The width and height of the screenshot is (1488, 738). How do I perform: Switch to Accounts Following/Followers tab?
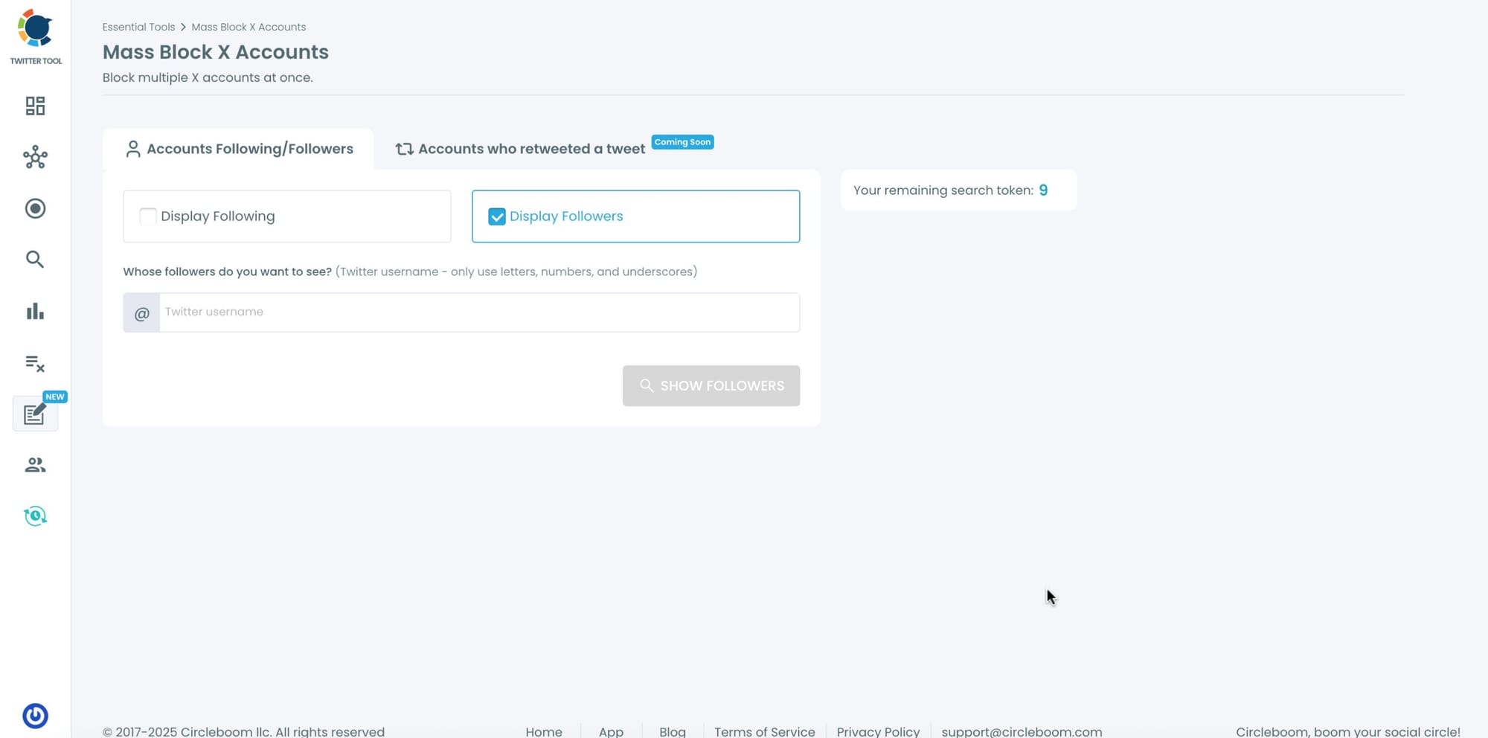239,149
